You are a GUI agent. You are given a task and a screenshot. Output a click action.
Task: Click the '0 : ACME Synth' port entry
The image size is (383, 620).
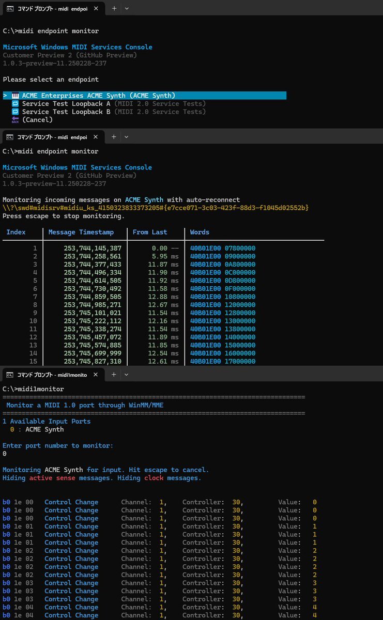37,429
